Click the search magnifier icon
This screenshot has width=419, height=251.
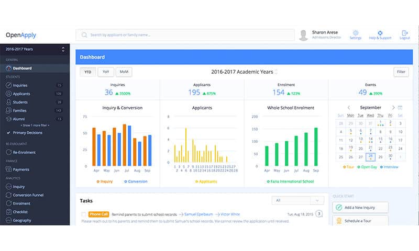click(84, 35)
